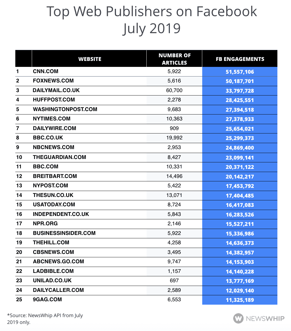Select the BREITBART.COM row name

click(x=55, y=176)
